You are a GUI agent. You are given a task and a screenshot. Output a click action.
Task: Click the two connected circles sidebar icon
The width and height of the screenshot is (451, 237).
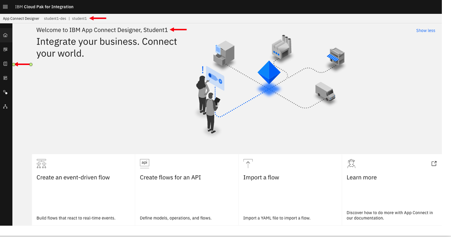[5, 92]
